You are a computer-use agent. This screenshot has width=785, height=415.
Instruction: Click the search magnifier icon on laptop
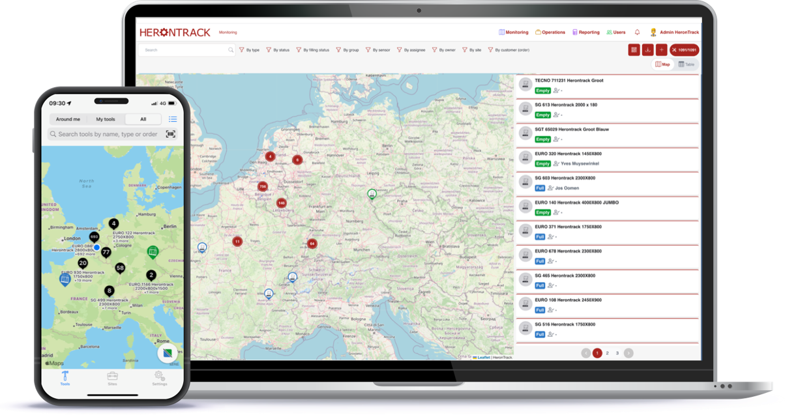(230, 50)
